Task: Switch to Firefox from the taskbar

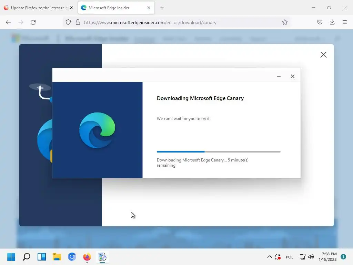Action: (87, 257)
